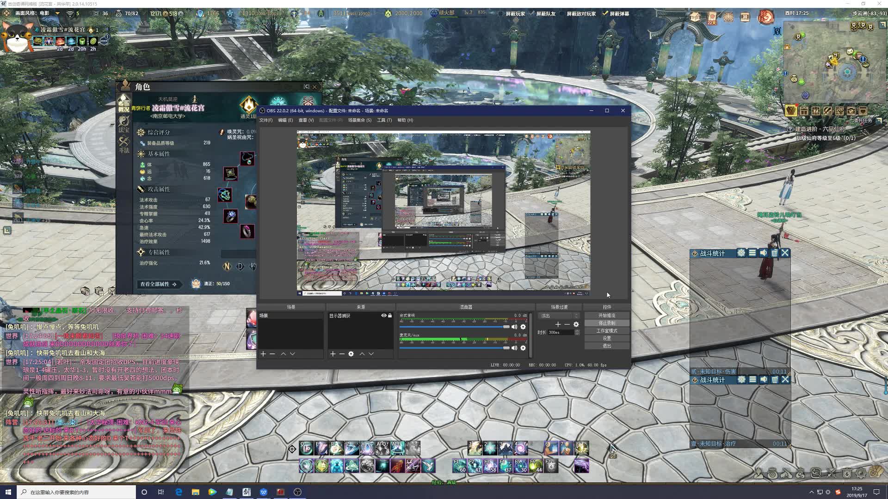The height and width of the screenshot is (499, 888).
Task: Adjust 麦克风/Aux volume slider in mixer
Action: 455,348
